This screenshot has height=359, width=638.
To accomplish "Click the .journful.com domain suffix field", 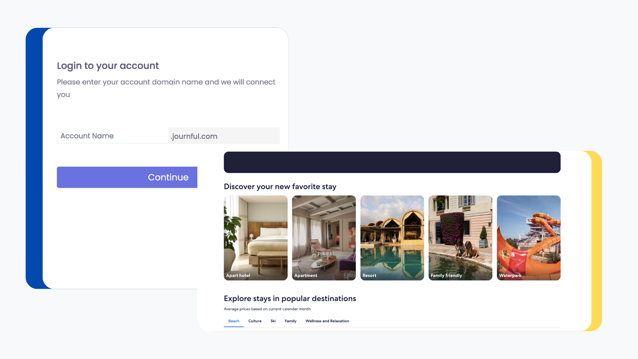I will pyautogui.click(x=224, y=136).
